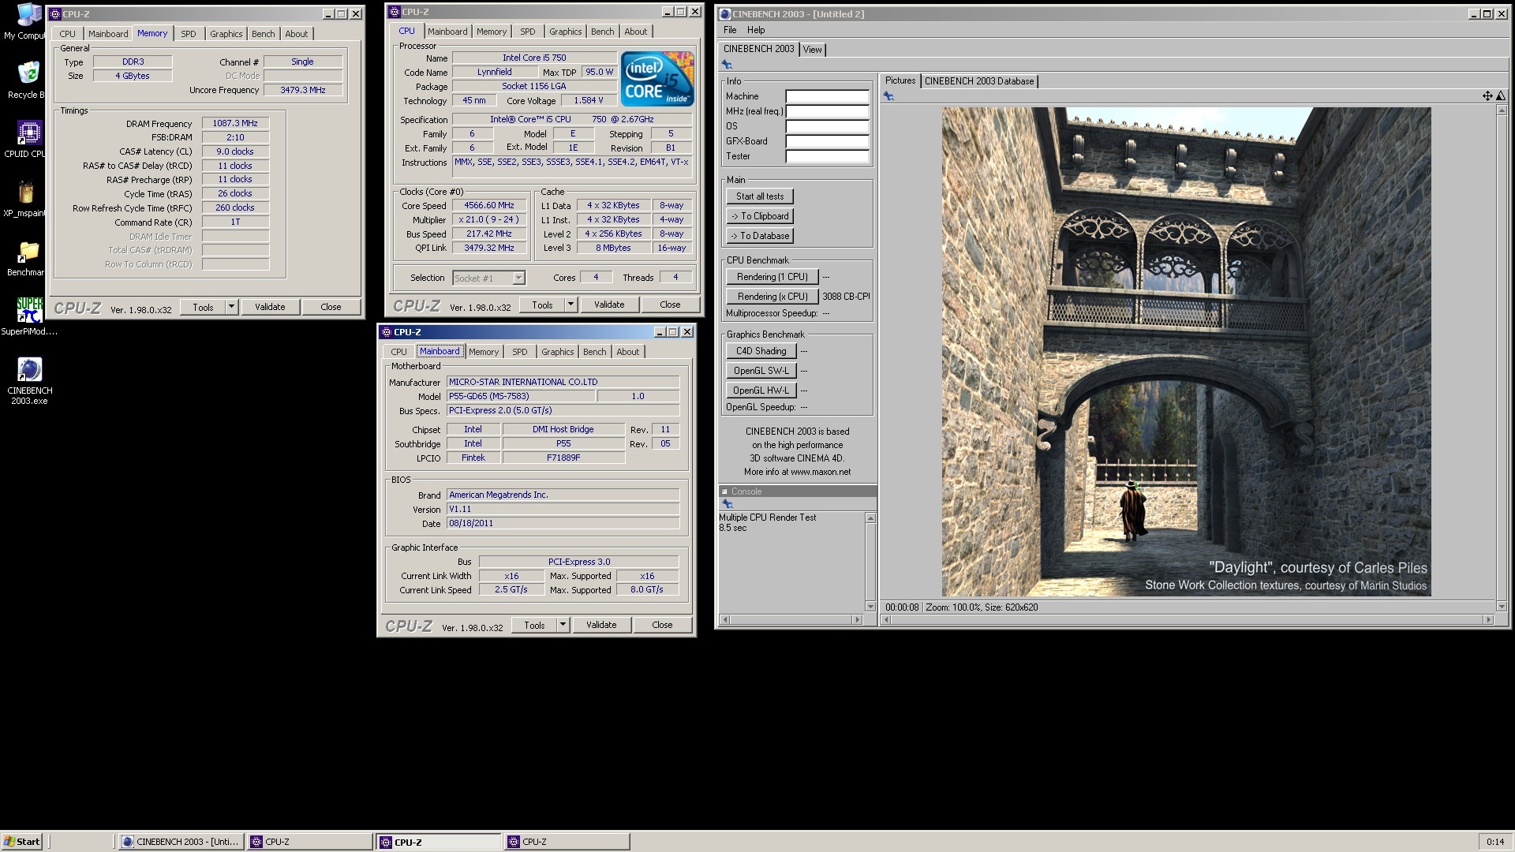Click the Tester input field
This screenshot has width=1515, height=852.
tap(827, 156)
